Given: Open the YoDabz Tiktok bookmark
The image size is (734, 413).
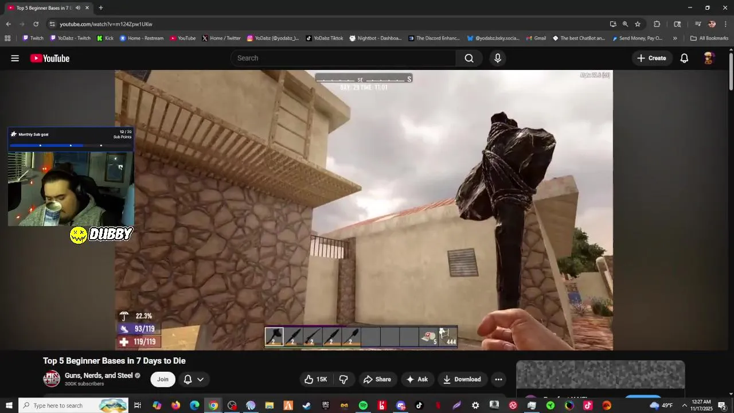Looking at the screenshot, I should point(324,38).
